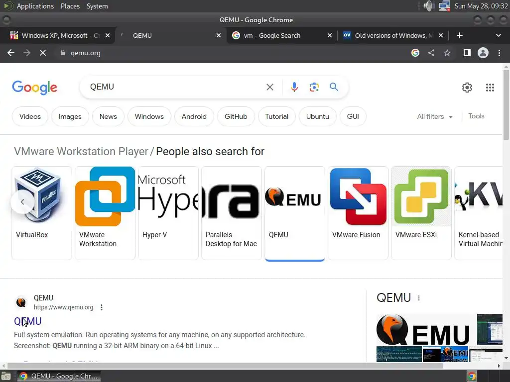Click the QEMU - Google Chrome taskbar button
The height and width of the screenshot is (382, 510).
(59, 376)
